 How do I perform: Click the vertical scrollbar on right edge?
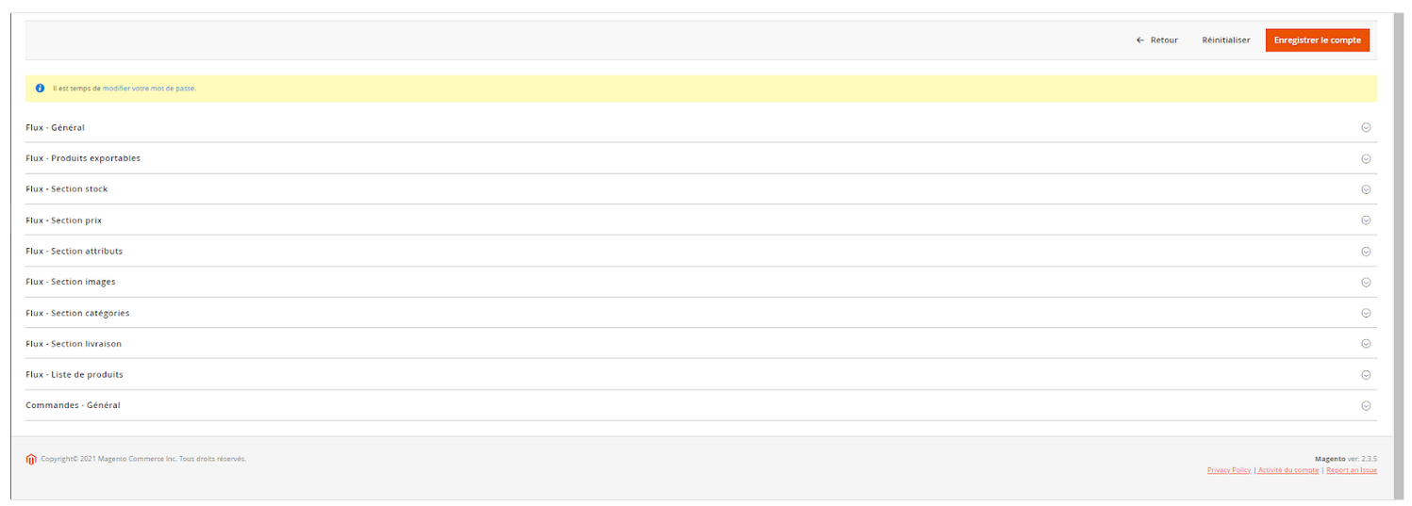tap(1399, 254)
